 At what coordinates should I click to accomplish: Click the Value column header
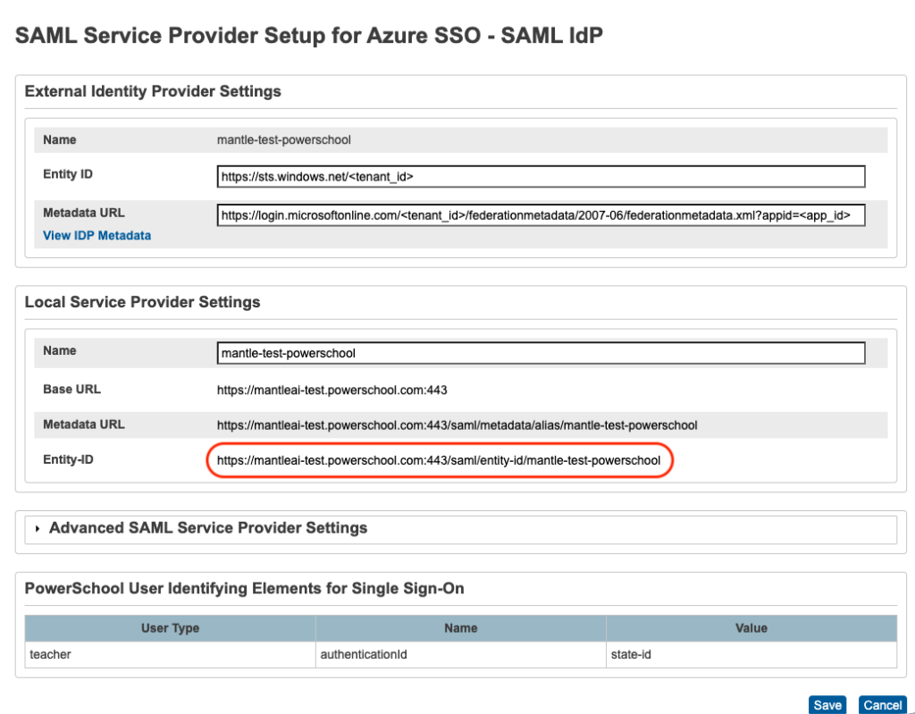(751, 628)
